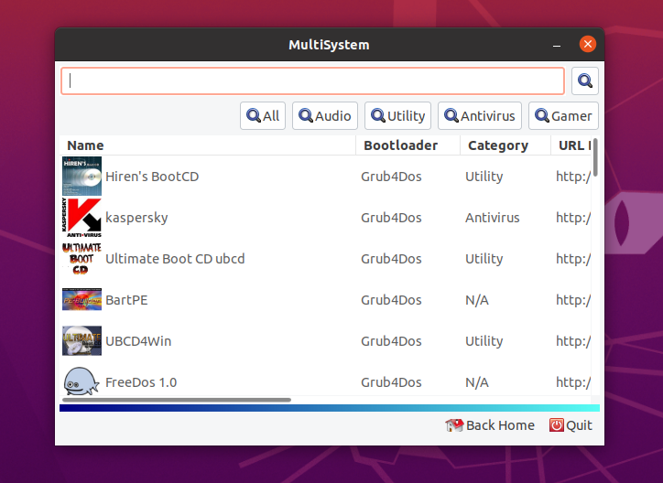Filter list with the All button
The image size is (663, 483).
263,116
